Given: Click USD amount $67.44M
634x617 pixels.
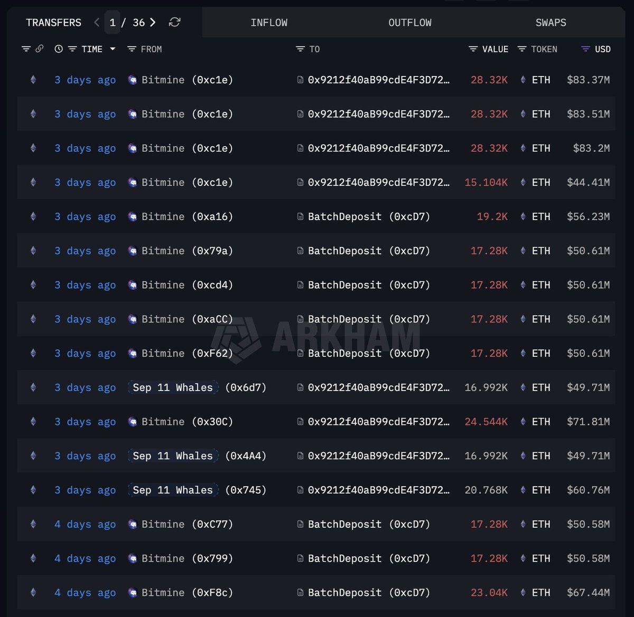Looking at the screenshot, I should [588, 592].
